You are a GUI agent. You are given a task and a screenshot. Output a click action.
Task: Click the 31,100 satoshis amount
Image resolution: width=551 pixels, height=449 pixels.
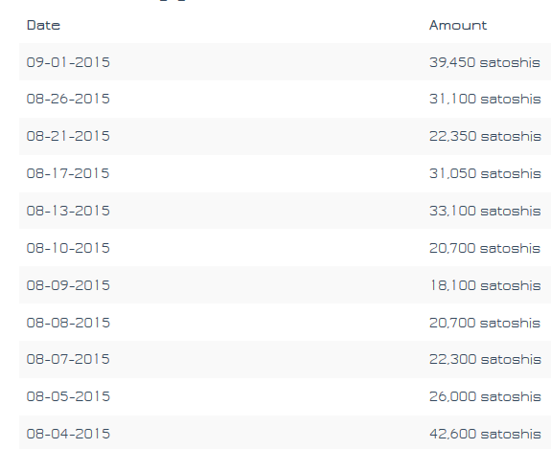coord(485,99)
